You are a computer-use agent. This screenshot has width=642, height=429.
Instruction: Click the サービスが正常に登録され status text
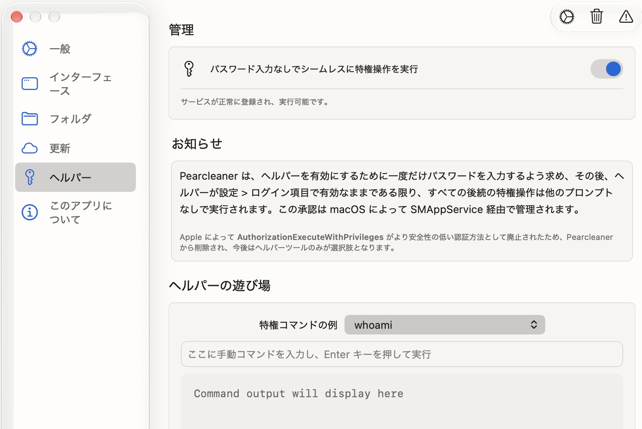pos(255,102)
